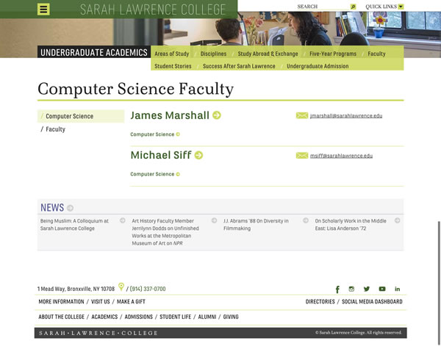Click arrow icon beside Michael Siff
The image size is (441, 346).
click(198, 155)
